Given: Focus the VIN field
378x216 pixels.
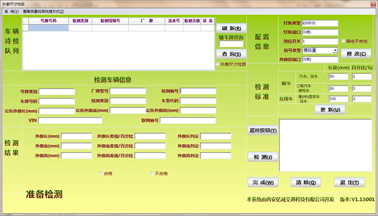Looking at the screenshot, I should click(70, 120).
